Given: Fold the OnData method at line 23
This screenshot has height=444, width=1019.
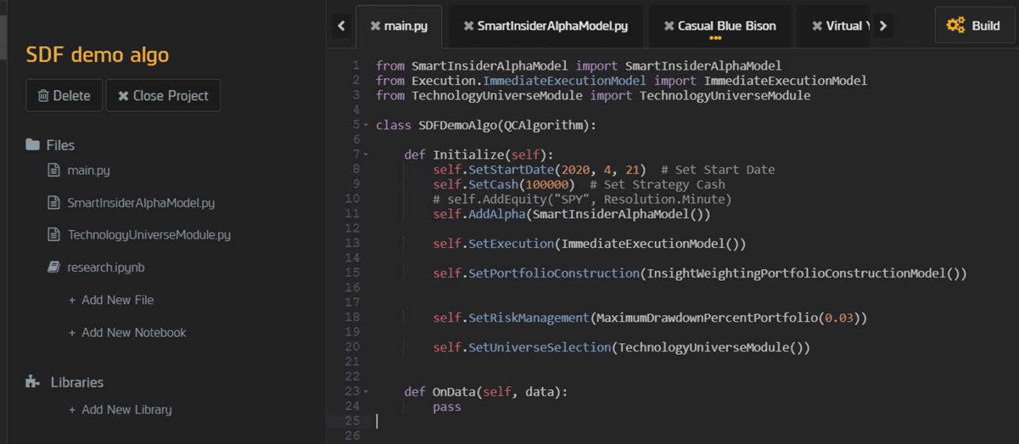Looking at the screenshot, I should 366,392.
